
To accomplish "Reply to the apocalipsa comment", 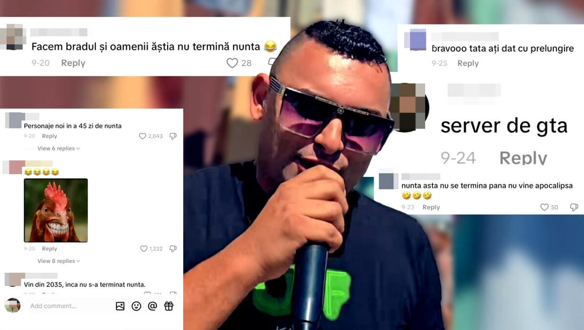I will click(x=431, y=207).
